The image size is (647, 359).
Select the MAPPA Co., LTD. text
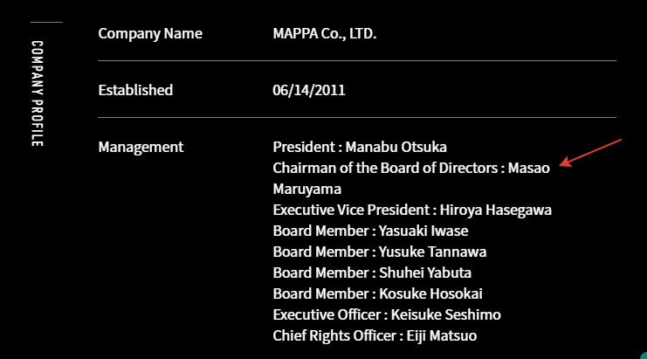325,34
